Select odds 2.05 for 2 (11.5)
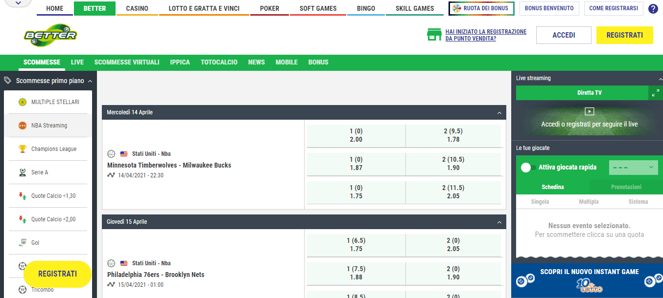 [x=453, y=192]
